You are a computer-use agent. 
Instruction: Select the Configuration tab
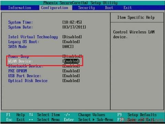pos(55,8)
